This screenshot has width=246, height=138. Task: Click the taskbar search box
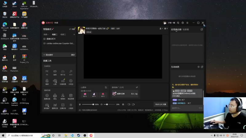(x=28, y=136)
